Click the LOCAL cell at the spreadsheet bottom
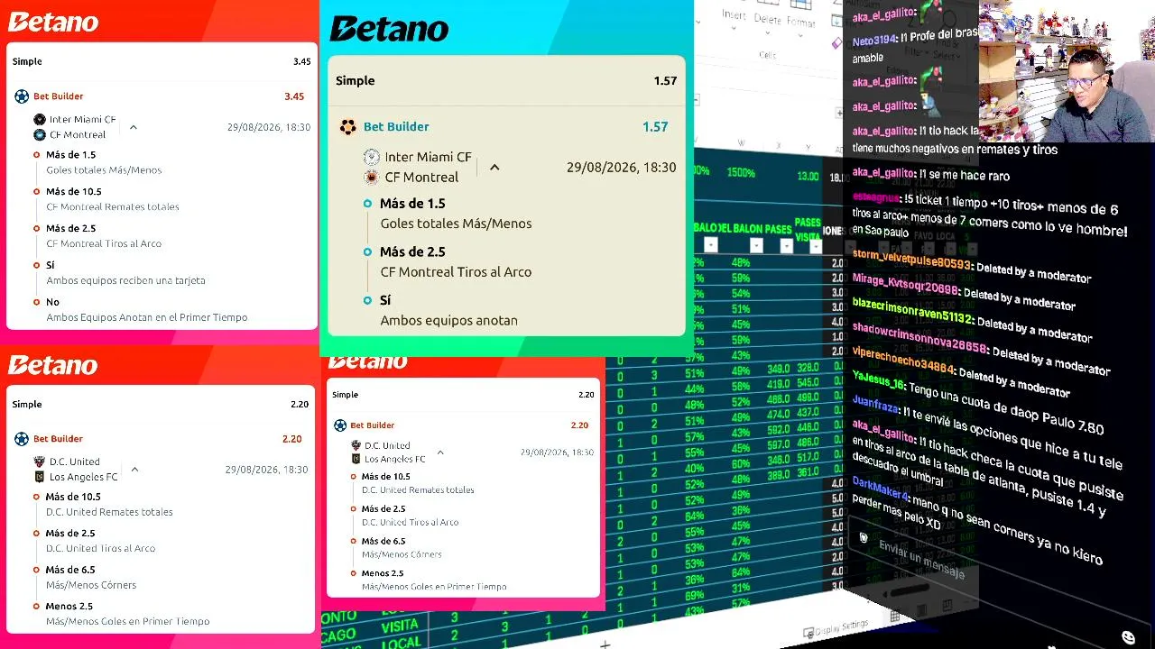The width and height of the screenshot is (1155, 649). click(x=400, y=641)
